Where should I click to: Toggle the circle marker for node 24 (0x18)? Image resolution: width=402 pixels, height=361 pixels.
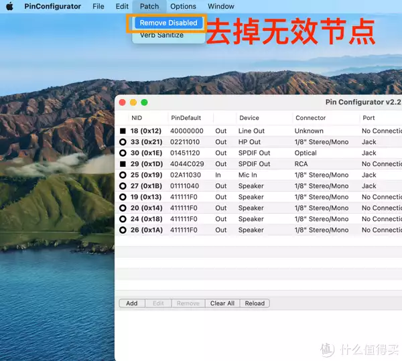[123, 219]
